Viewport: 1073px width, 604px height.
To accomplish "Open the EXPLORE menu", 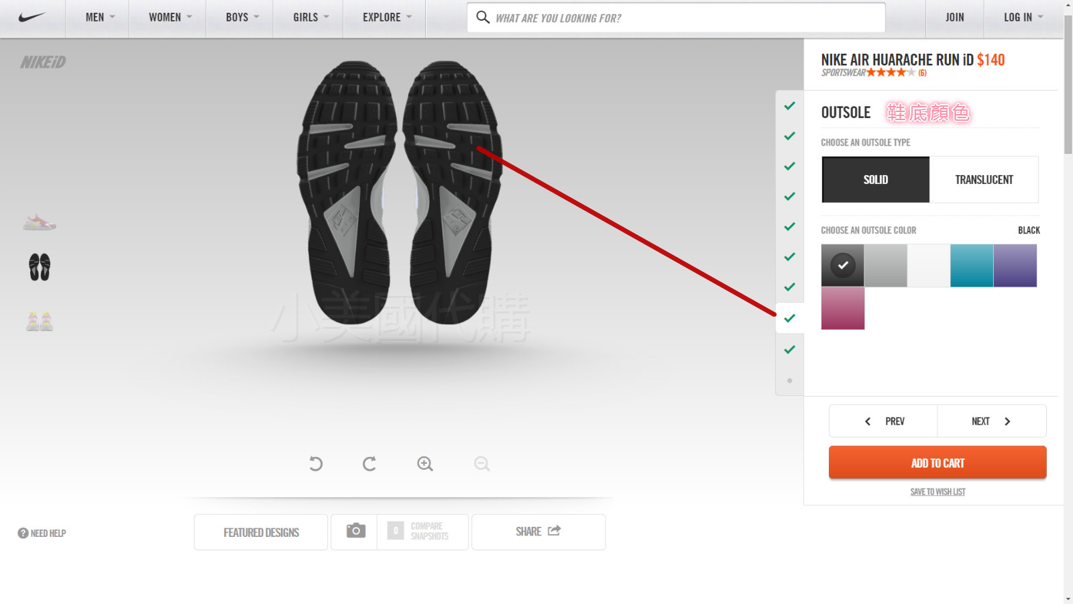I will 387,17.
